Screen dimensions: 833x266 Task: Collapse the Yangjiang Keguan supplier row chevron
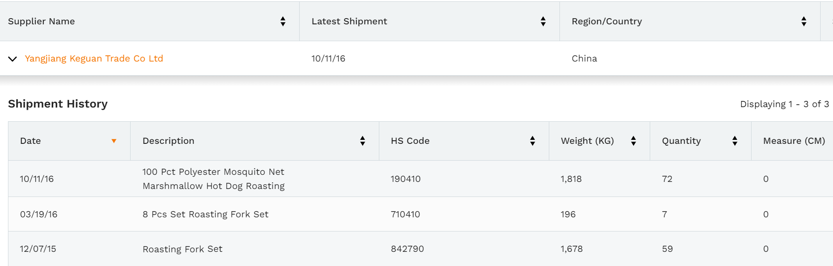pos(13,59)
